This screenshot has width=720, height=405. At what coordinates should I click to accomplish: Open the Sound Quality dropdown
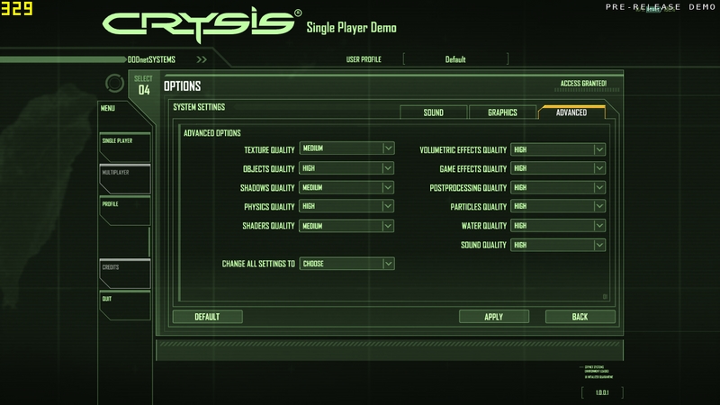pyautogui.click(x=558, y=245)
